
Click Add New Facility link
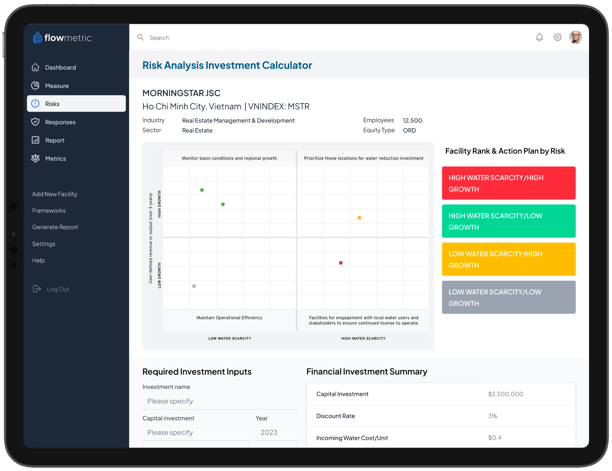[x=55, y=194]
